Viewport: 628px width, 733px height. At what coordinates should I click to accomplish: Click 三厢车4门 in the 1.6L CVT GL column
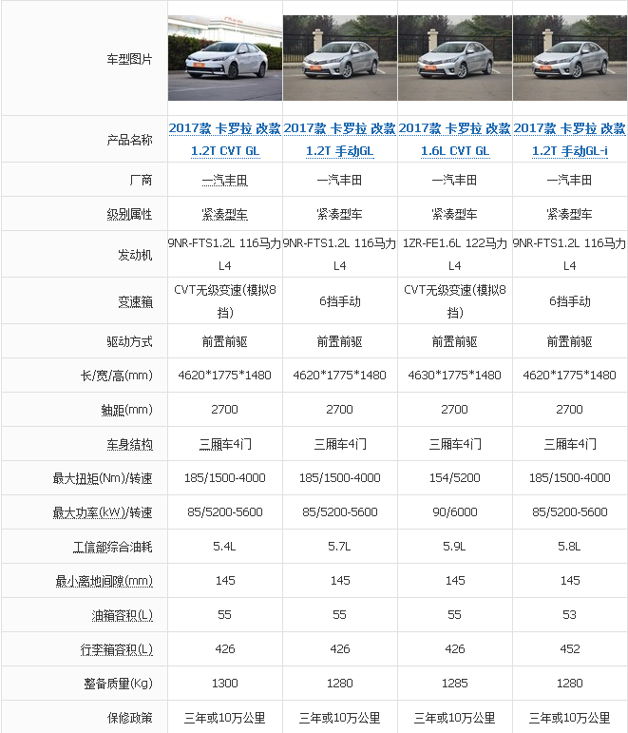tap(455, 444)
